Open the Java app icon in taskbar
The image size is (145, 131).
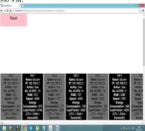click(50, 128)
